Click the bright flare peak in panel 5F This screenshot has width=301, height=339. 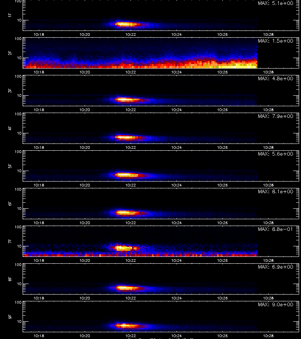[x=126, y=175]
